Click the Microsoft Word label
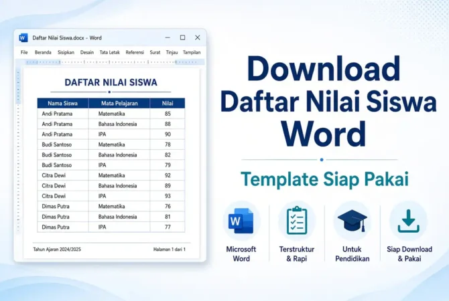The height and width of the screenshot is (301, 449). tap(241, 254)
